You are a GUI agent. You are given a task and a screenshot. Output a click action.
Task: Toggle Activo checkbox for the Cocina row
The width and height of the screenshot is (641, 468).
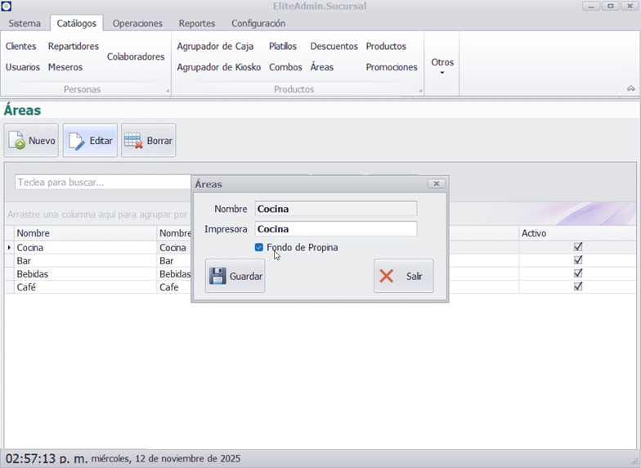(578, 247)
